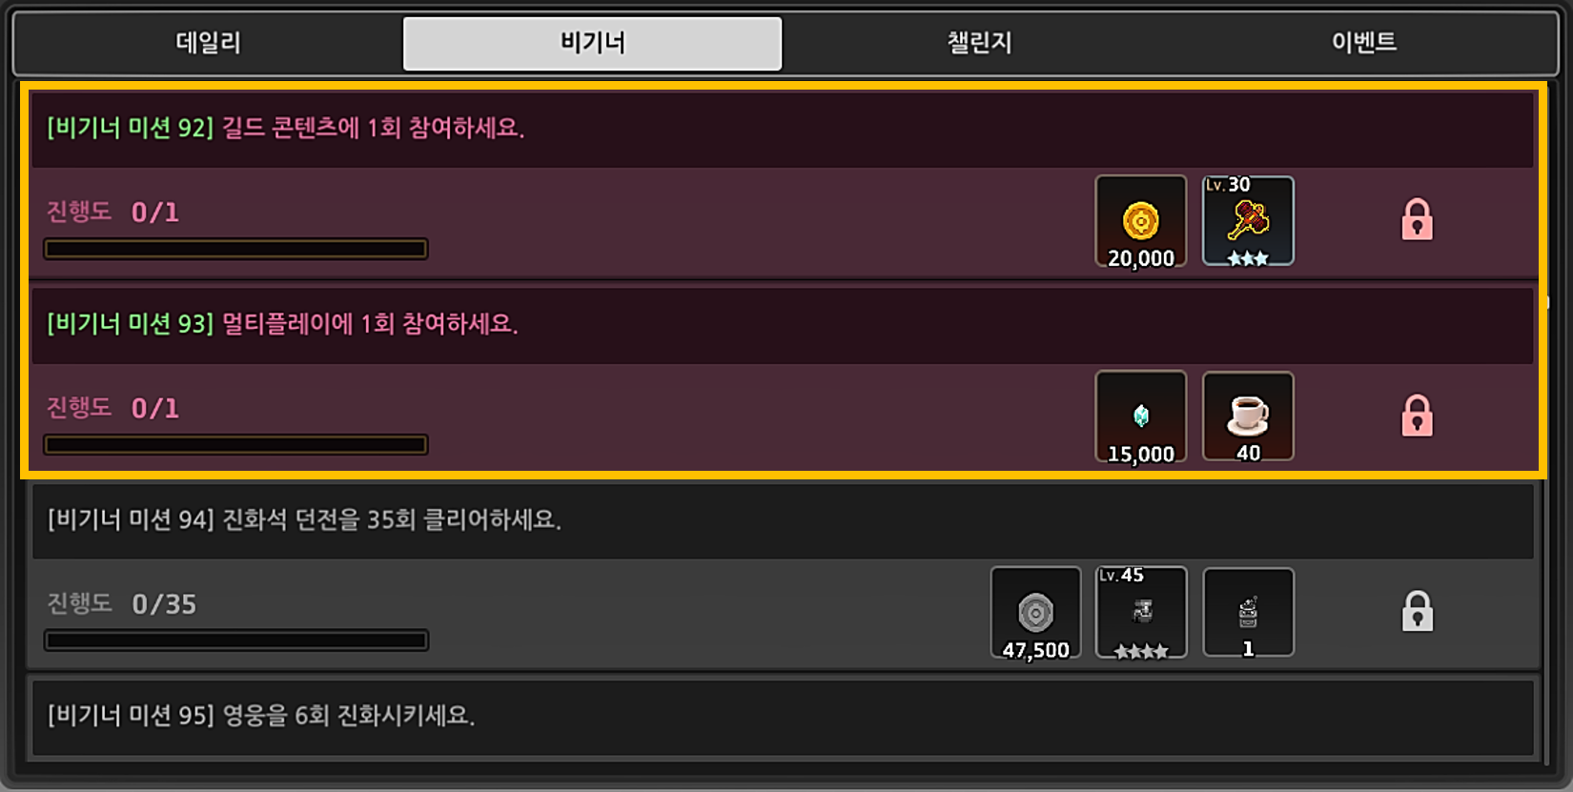Viewport: 1573px width, 792px height.
Task: Select the Lv.30 three-star weapon reward
Action: click(1248, 221)
